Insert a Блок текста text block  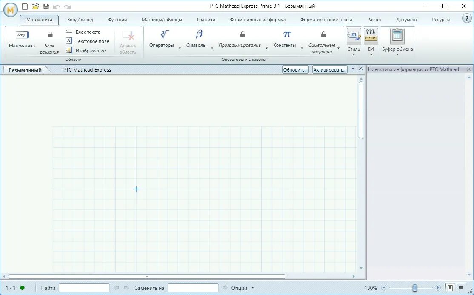point(83,32)
